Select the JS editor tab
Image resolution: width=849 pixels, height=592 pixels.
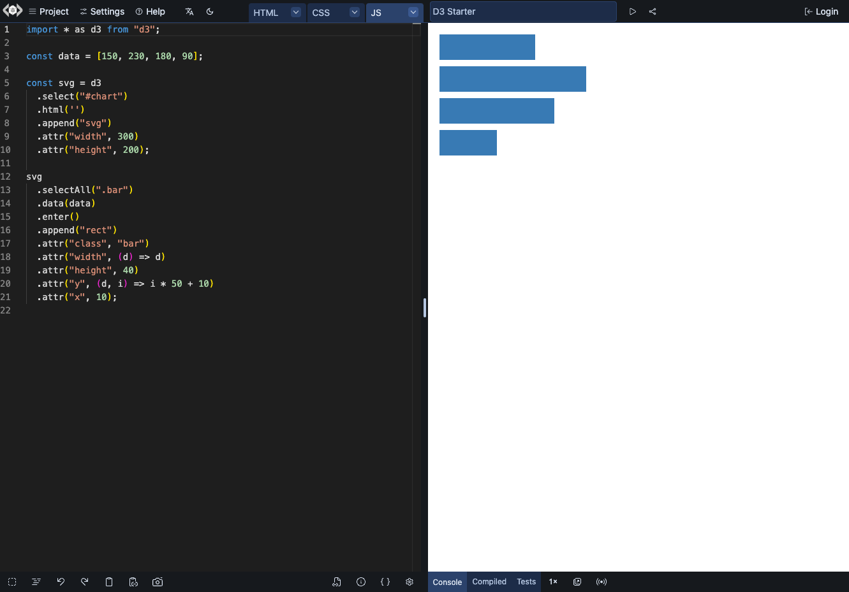pyautogui.click(x=376, y=13)
